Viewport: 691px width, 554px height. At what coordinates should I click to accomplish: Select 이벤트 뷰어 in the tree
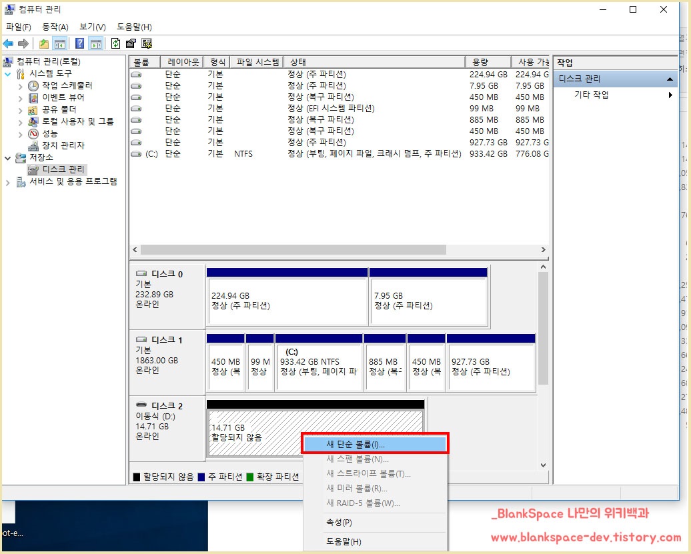click(63, 97)
